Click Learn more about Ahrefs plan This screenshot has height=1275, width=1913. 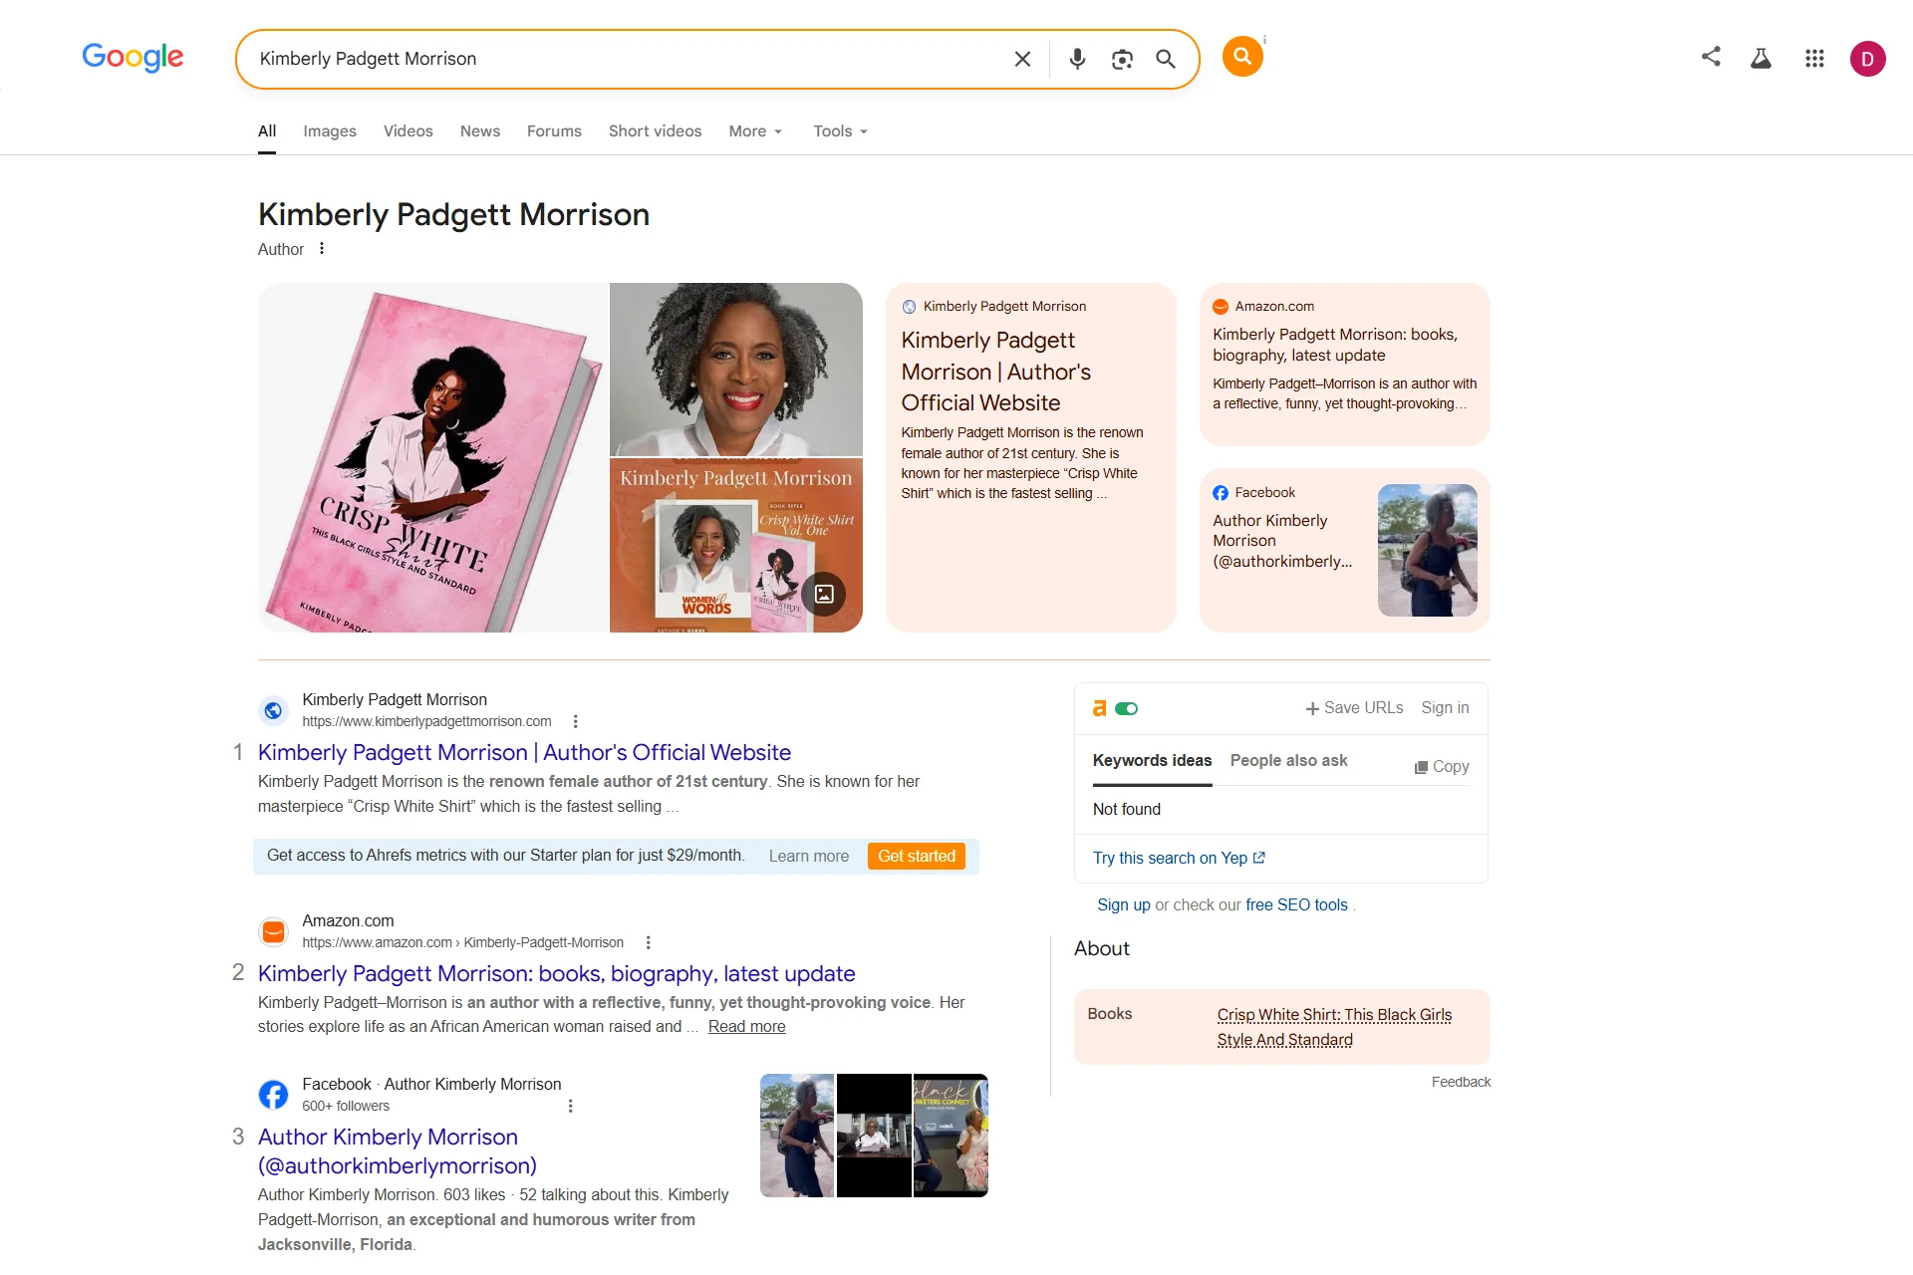809,857
